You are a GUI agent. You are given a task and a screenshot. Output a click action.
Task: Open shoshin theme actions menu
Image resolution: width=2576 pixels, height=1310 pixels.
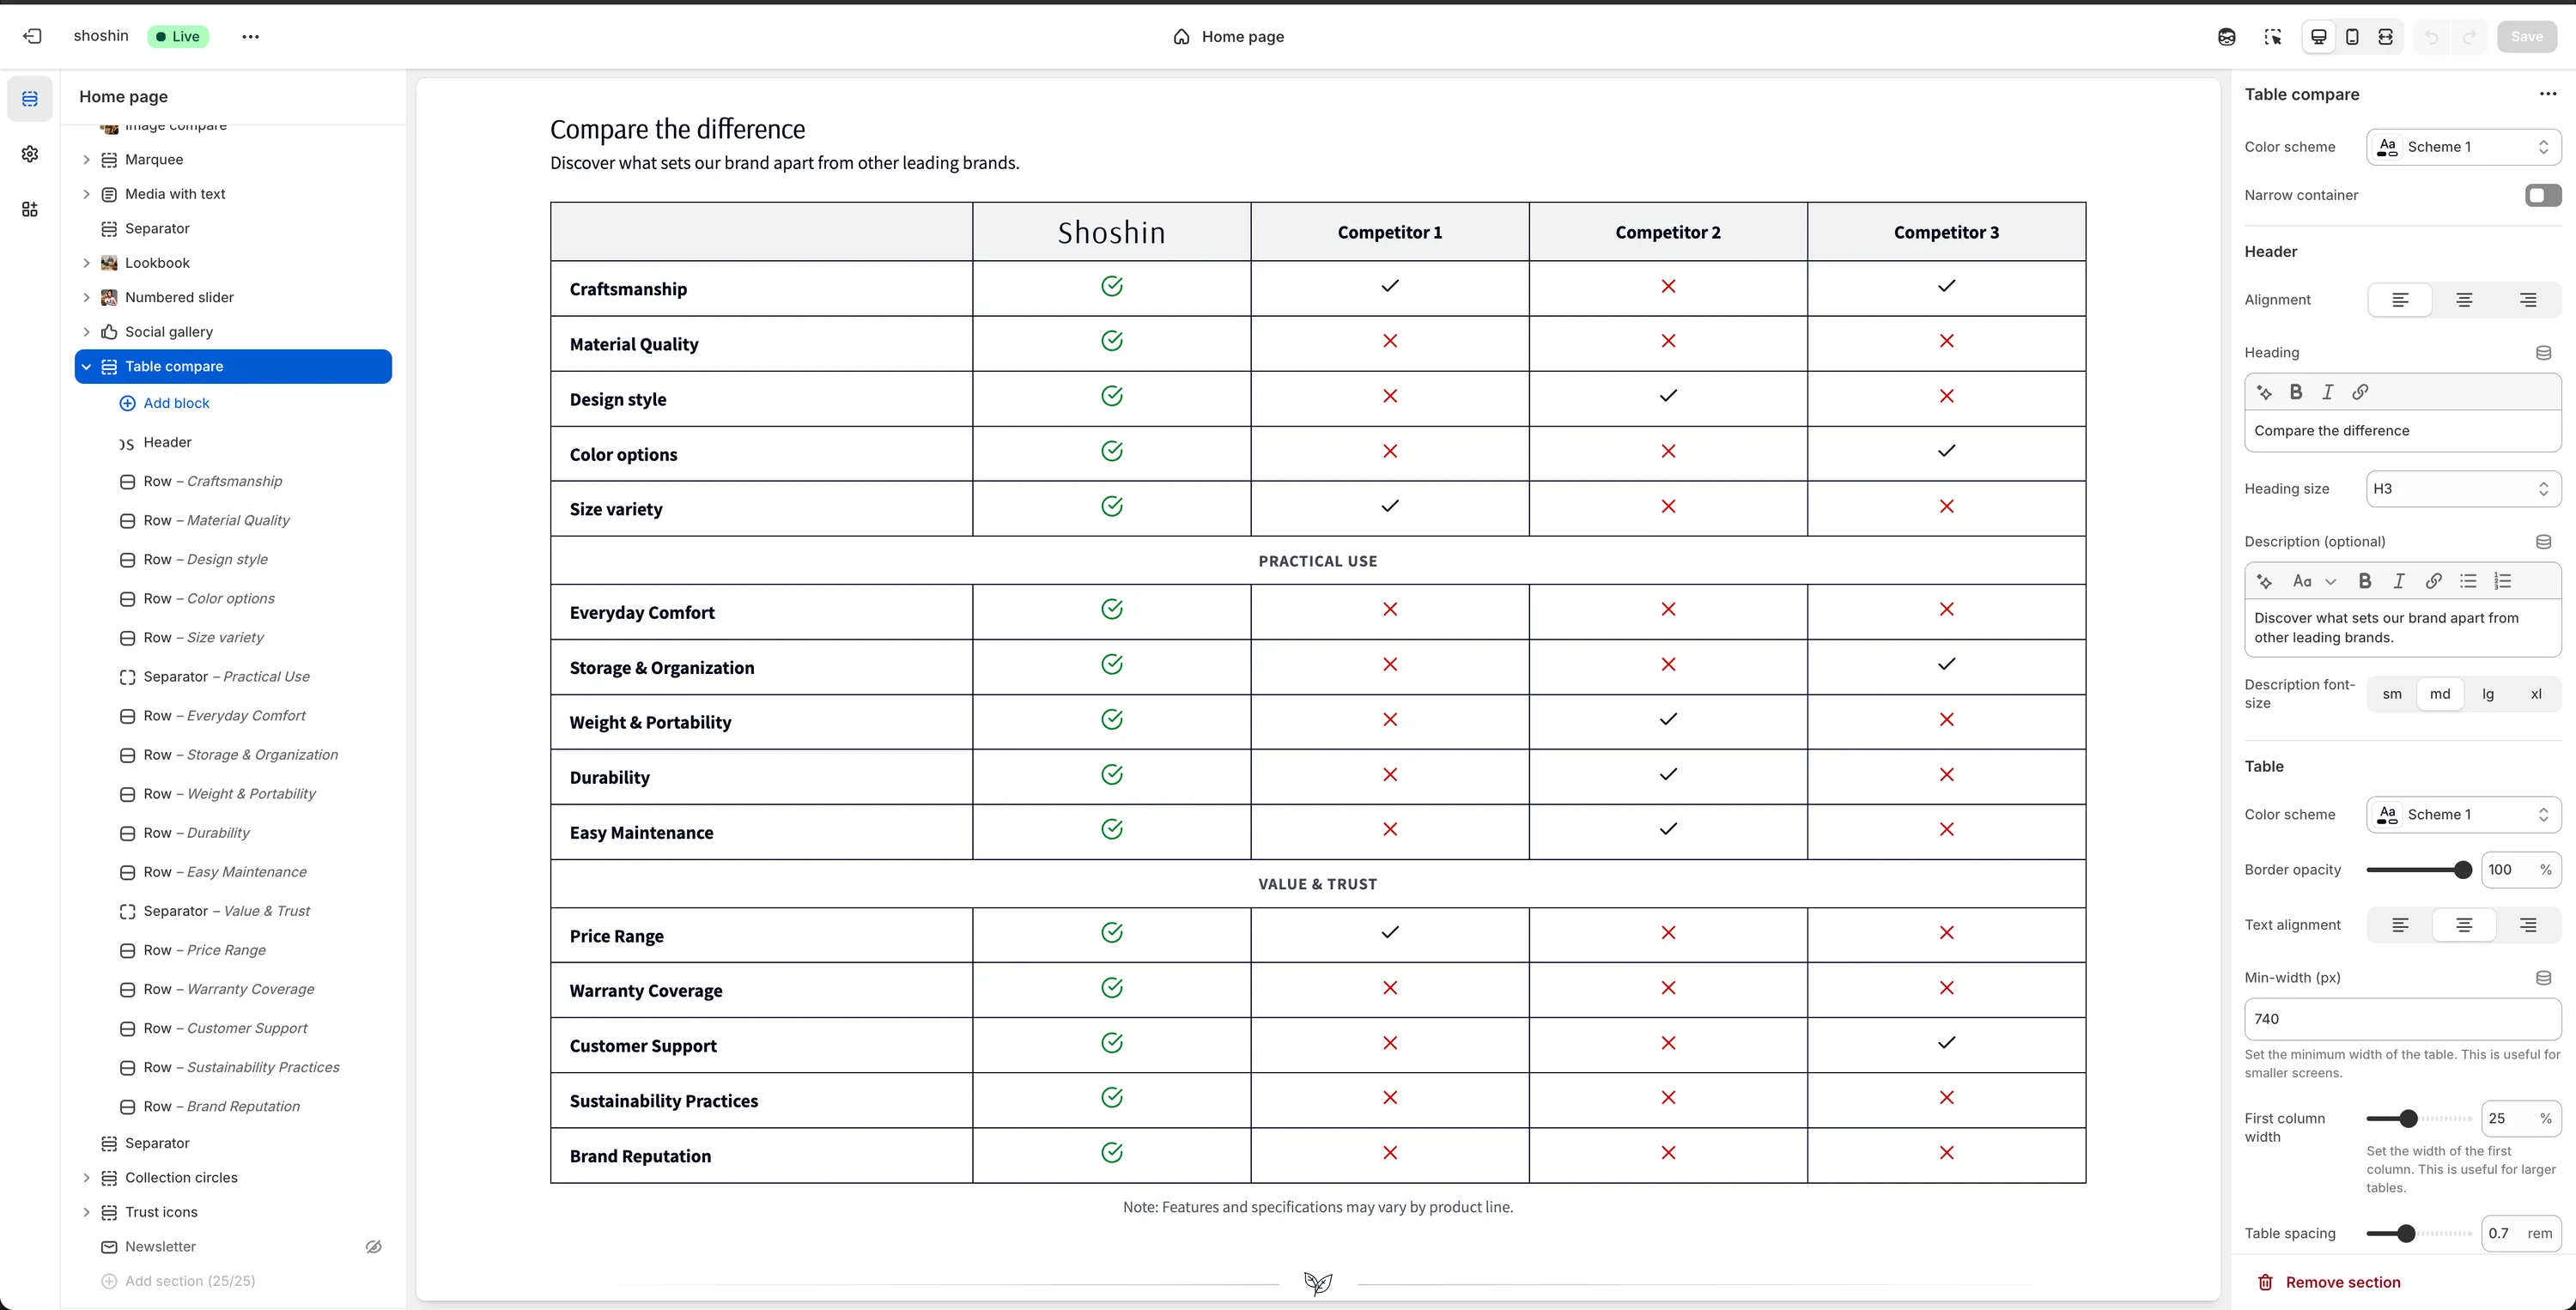[250, 36]
